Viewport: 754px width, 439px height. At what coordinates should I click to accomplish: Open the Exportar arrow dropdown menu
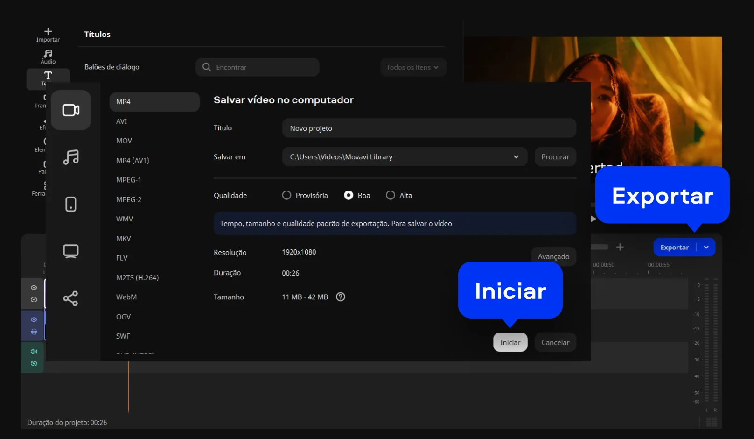pyautogui.click(x=706, y=248)
